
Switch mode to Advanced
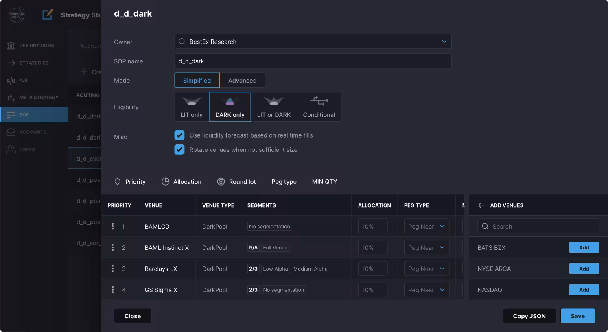pyautogui.click(x=242, y=81)
